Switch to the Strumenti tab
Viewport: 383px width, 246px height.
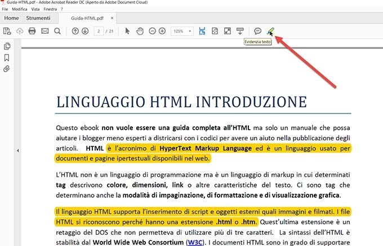click(x=38, y=18)
